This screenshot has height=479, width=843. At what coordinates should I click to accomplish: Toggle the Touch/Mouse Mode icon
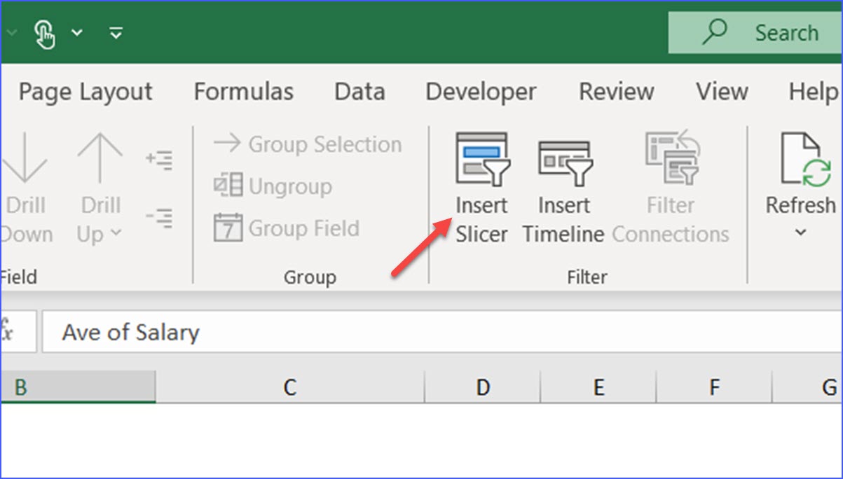coord(44,32)
